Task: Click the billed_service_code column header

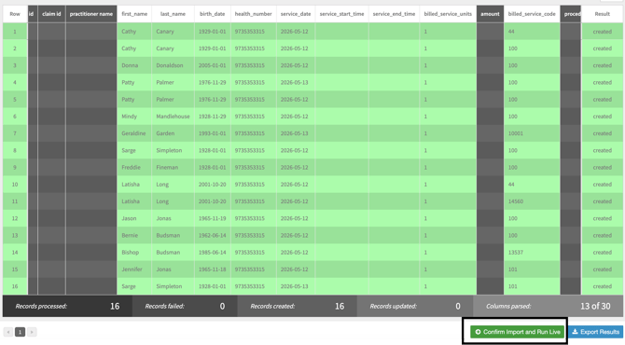Action: pyautogui.click(x=532, y=14)
